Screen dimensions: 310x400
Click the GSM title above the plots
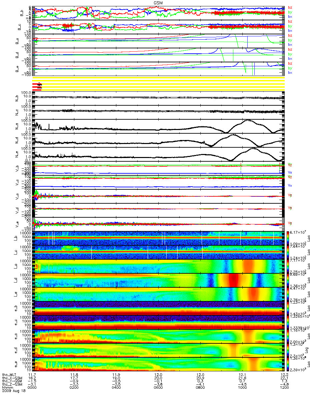(158, 3)
